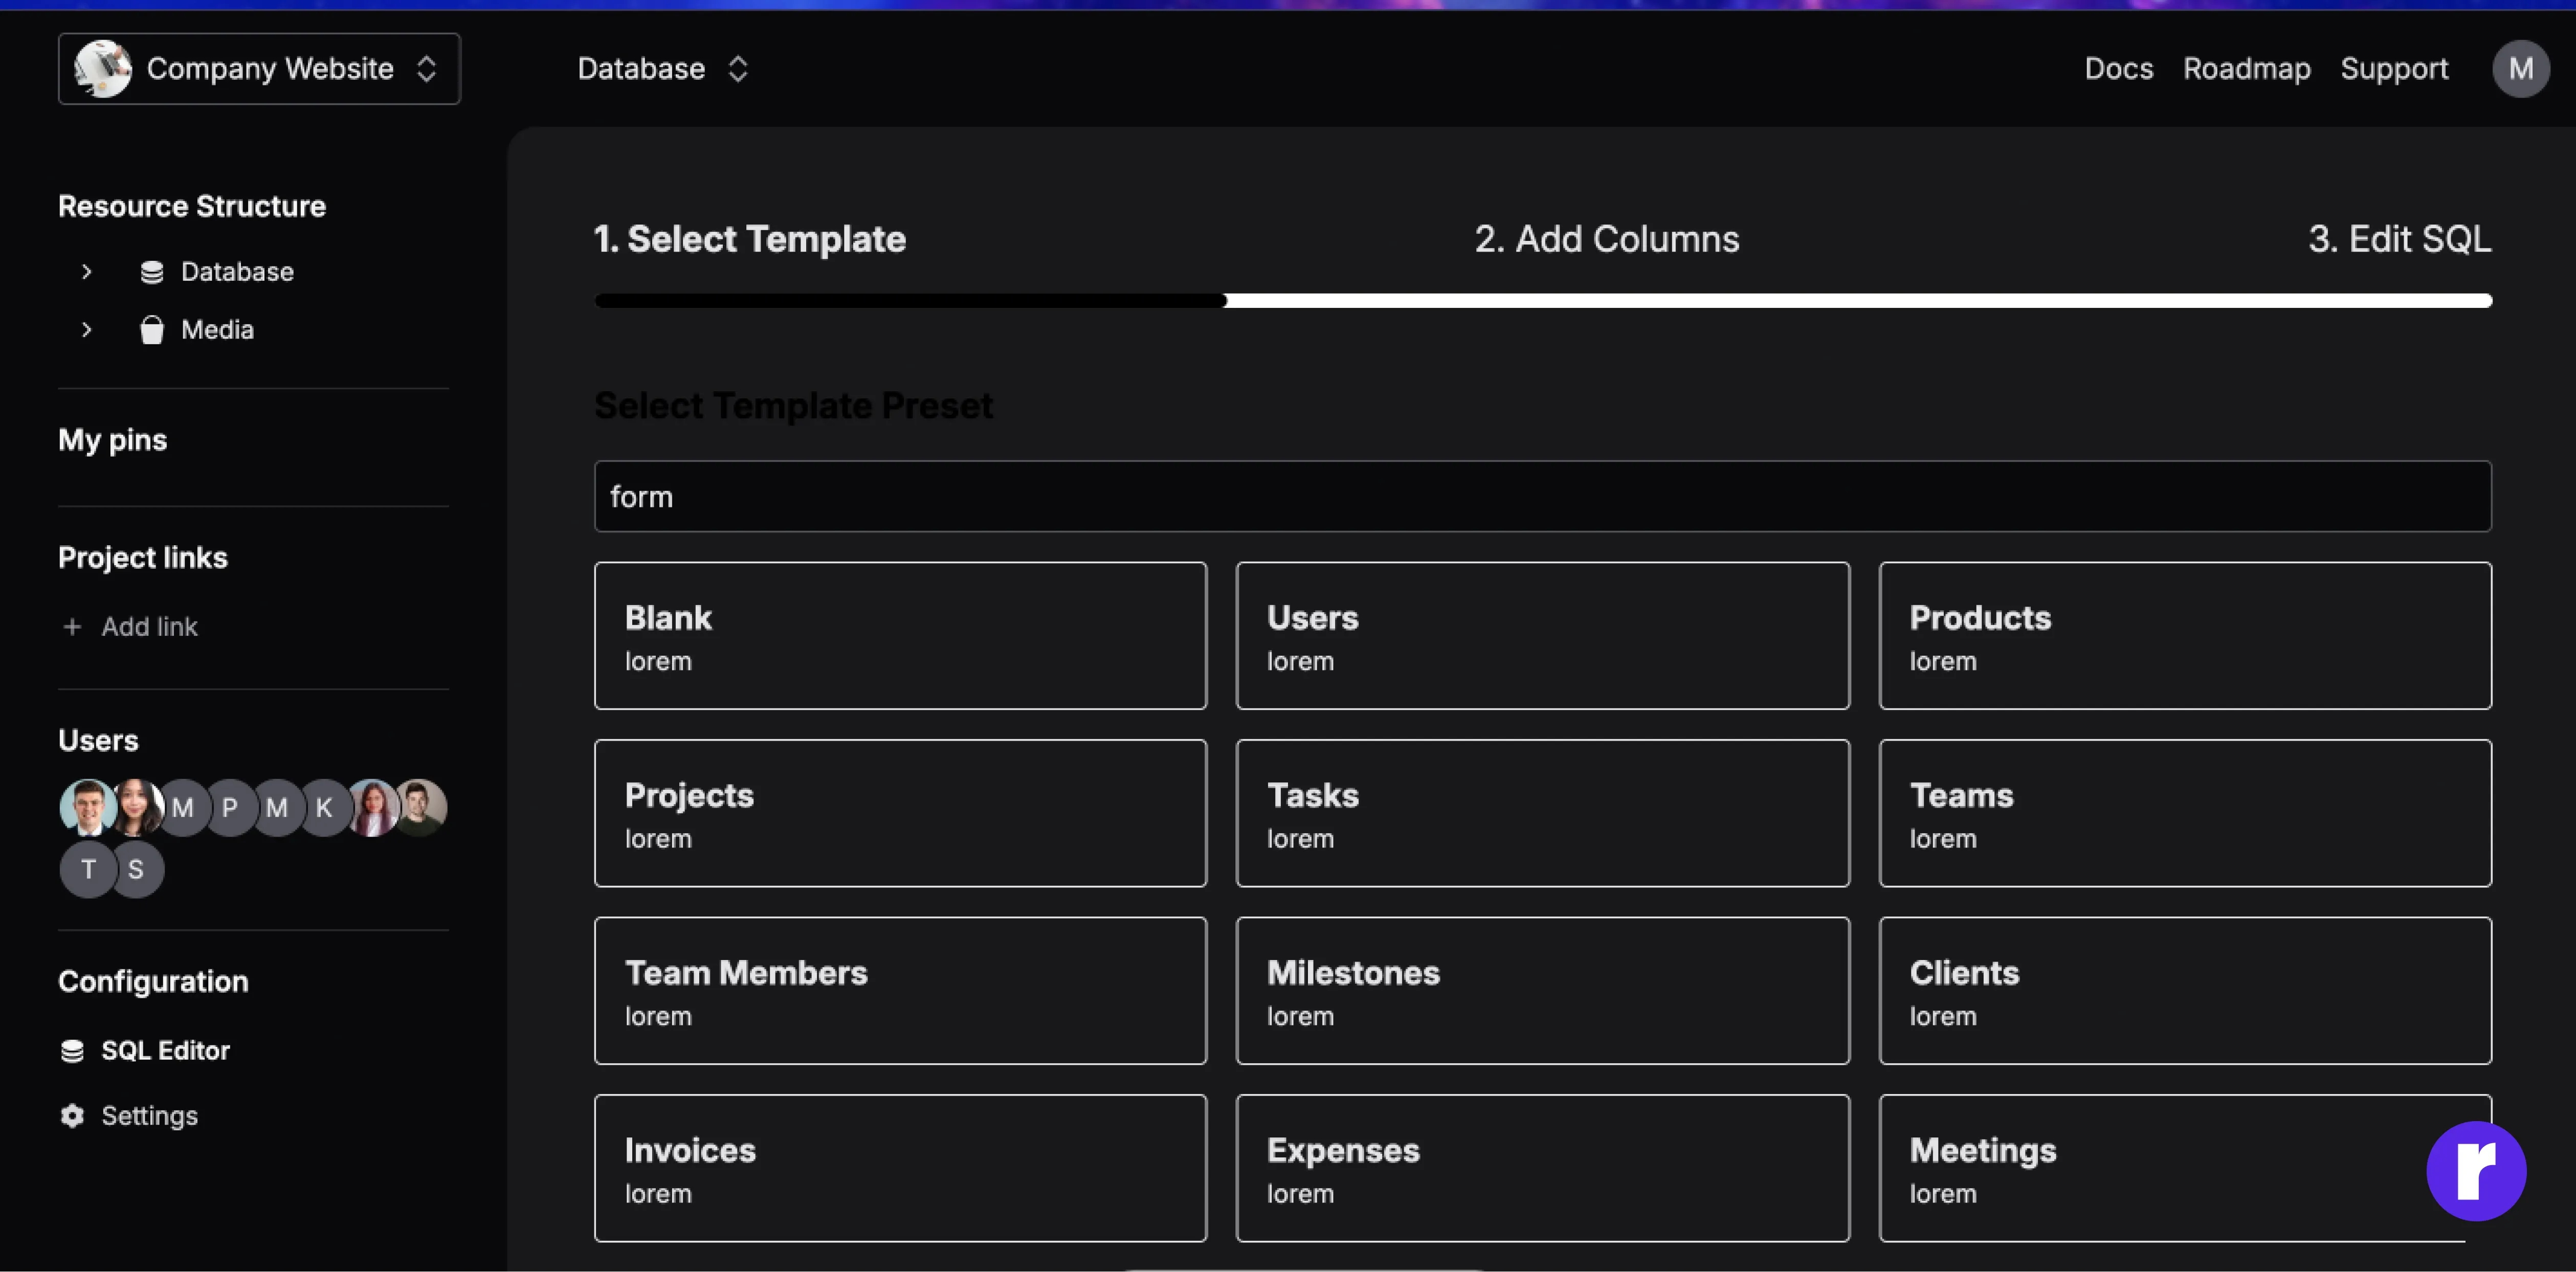Open the Company Website project switcher arrows

427,68
